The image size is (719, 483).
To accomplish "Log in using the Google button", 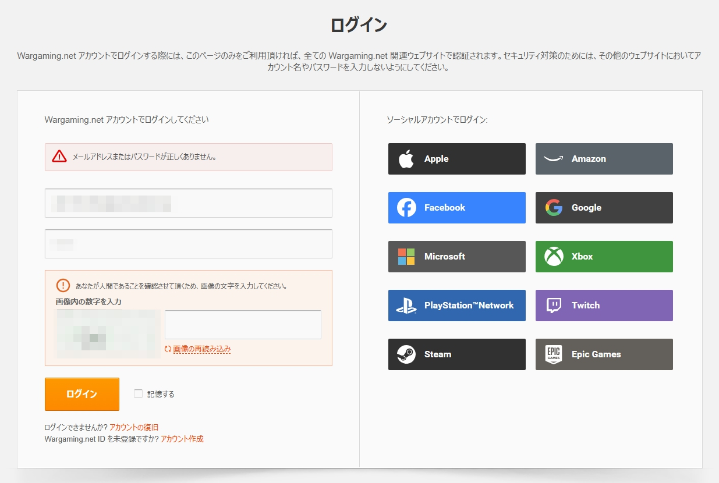I will 604,208.
